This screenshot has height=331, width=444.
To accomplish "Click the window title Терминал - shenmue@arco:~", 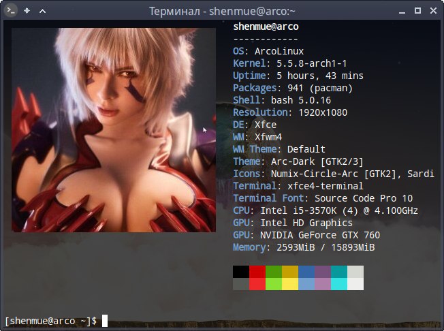I will pyautogui.click(x=222, y=12).
